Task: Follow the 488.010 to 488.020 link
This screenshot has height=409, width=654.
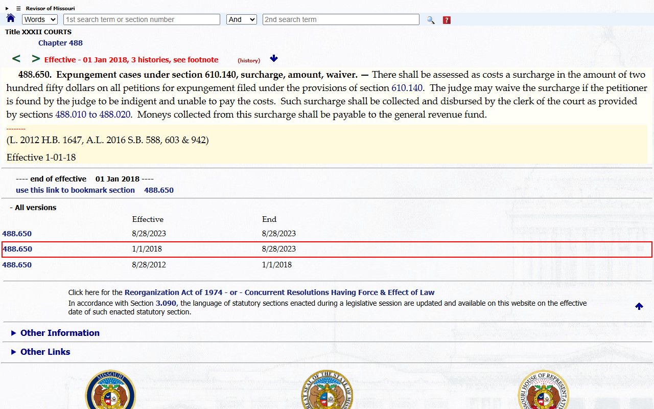Action: pos(93,115)
